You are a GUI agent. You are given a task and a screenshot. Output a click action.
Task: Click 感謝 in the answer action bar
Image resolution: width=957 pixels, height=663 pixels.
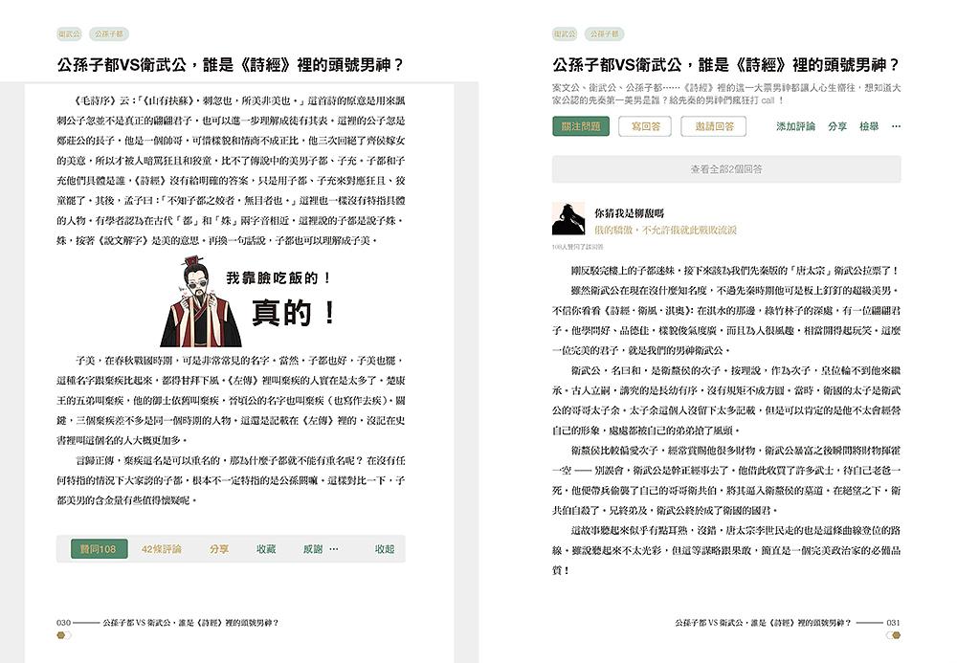(x=313, y=549)
